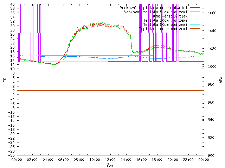The width and height of the screenshot is (225, 168).
Task: Click legend label 'Teplota 10cm pod zemí'
Action: coord(165,20)
